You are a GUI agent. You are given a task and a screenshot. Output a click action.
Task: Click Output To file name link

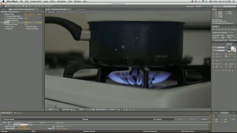(x=62, y=129)
